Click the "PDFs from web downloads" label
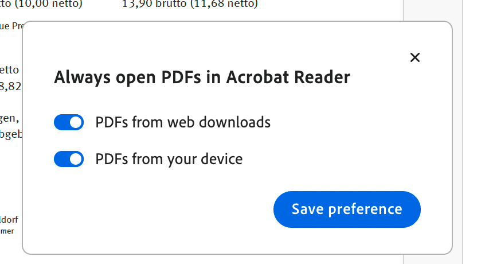485x264 pixels. click(183, 122)
